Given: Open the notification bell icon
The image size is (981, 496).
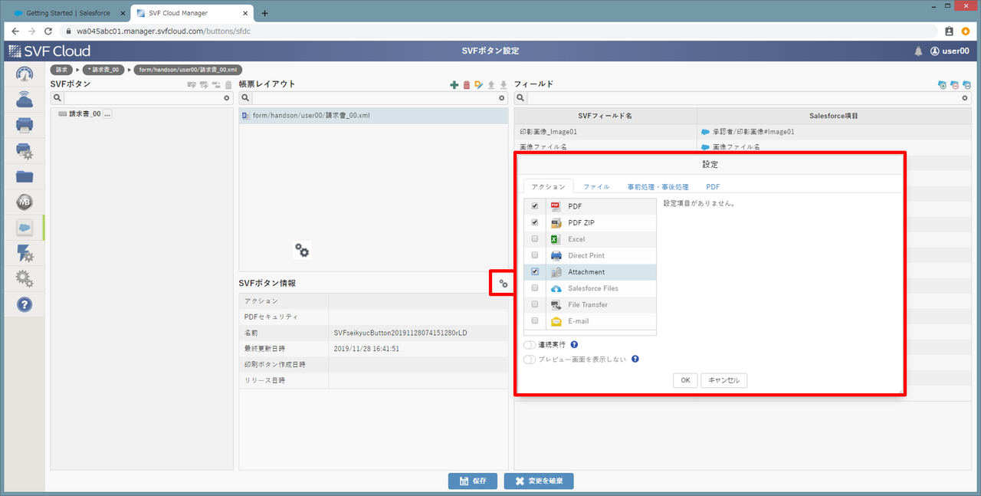Looking at the screenshot, I should [x=918, y=51].
